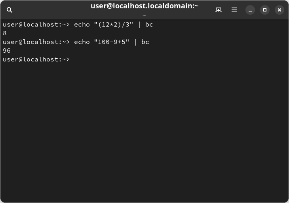Image resolution: width=289 pixels, height=203 pixels.
Task: Click the word echo in the second command
Action: (82, 42)
